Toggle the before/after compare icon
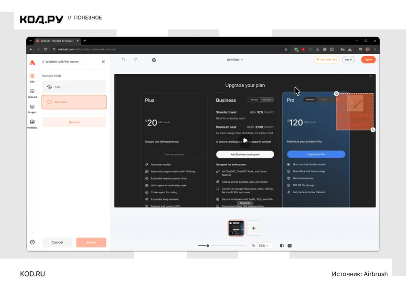 tap(282, 246)
